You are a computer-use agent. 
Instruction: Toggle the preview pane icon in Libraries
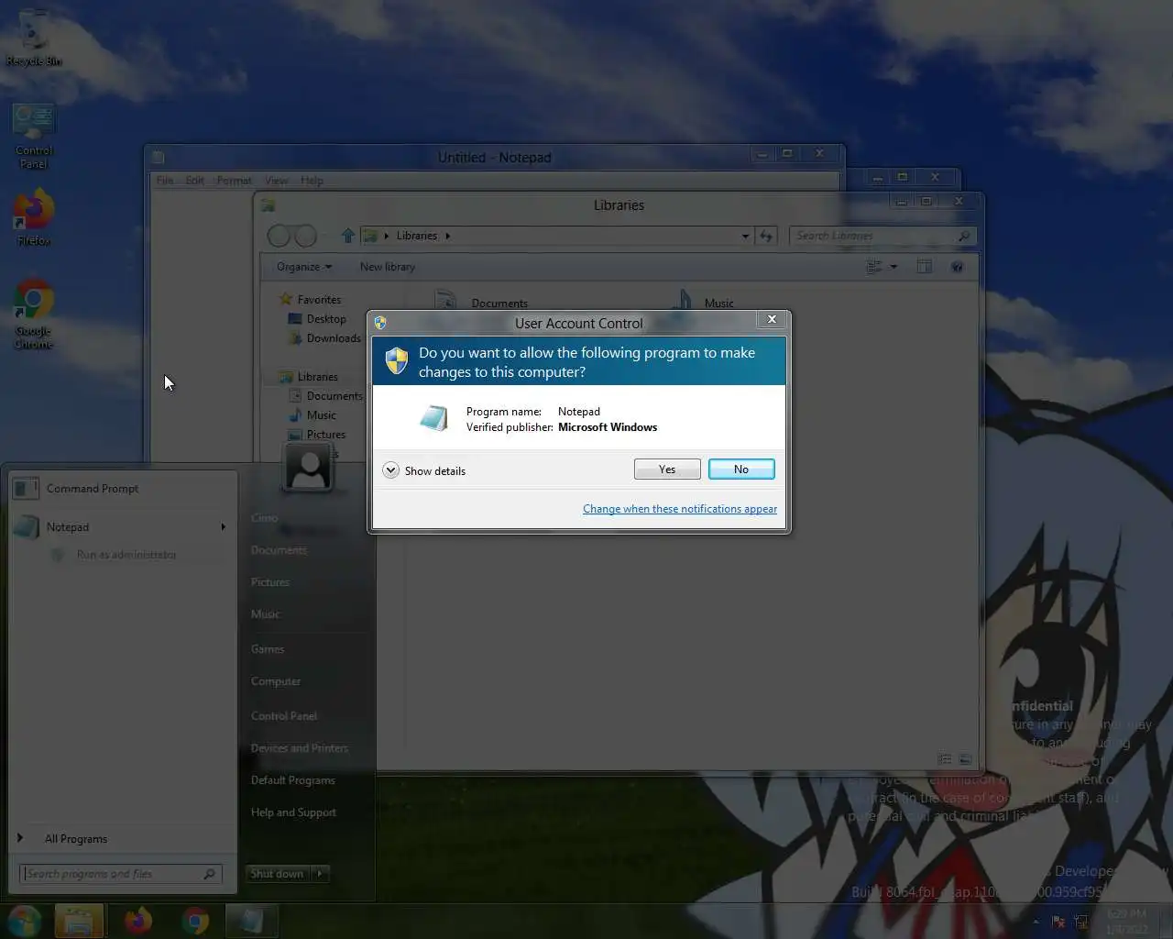tap(925, 267)
